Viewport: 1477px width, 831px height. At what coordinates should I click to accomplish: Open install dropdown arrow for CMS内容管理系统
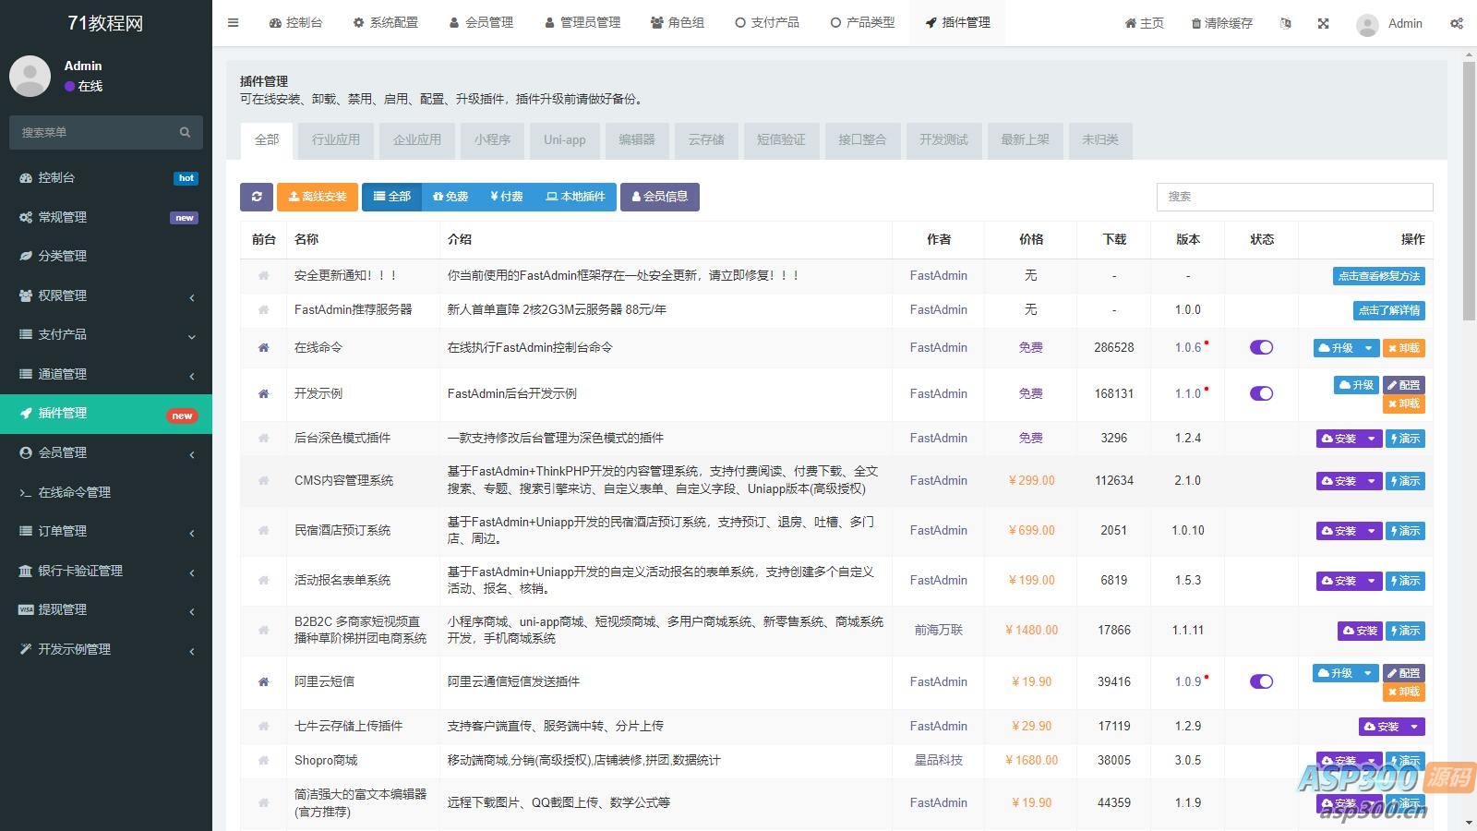click(1372, 481)
